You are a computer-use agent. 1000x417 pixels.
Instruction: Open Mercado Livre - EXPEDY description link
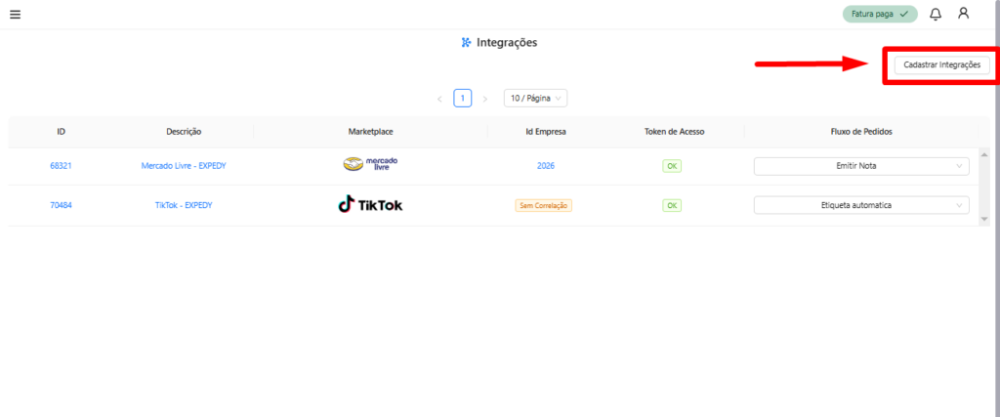[x=184, y=166]
